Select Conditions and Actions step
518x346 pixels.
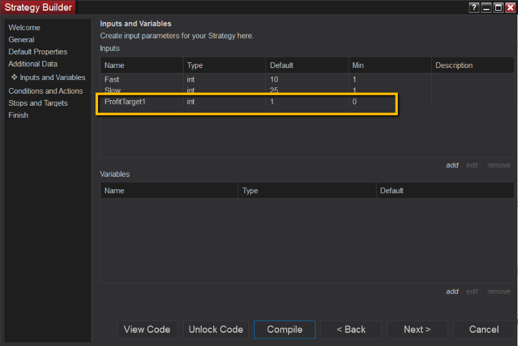(45, 91)
